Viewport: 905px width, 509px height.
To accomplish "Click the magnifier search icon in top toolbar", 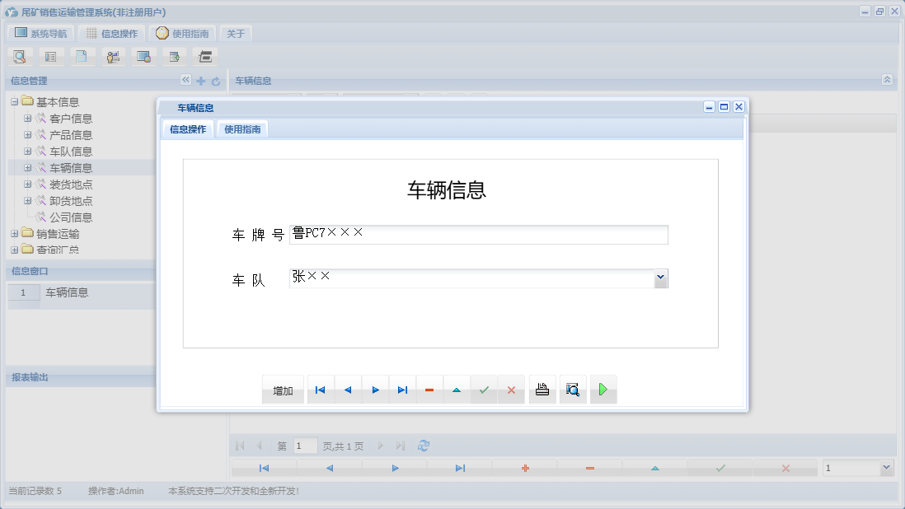I will (x=19, y=56).
